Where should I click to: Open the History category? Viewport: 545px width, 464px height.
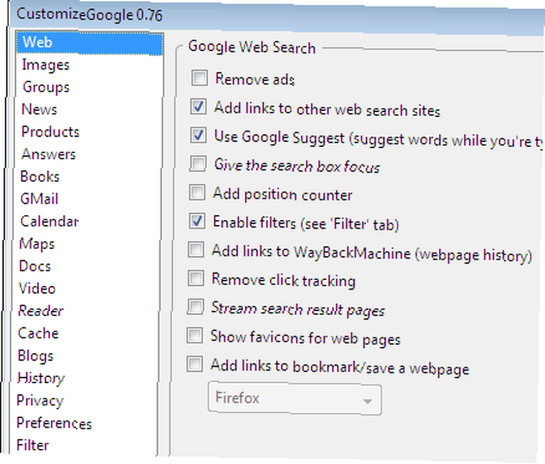[41, 378]
